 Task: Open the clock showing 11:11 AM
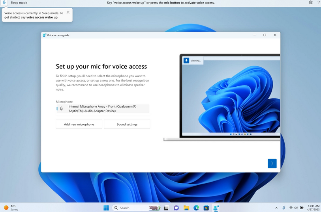pyautogui.click(x=313, y=208)
